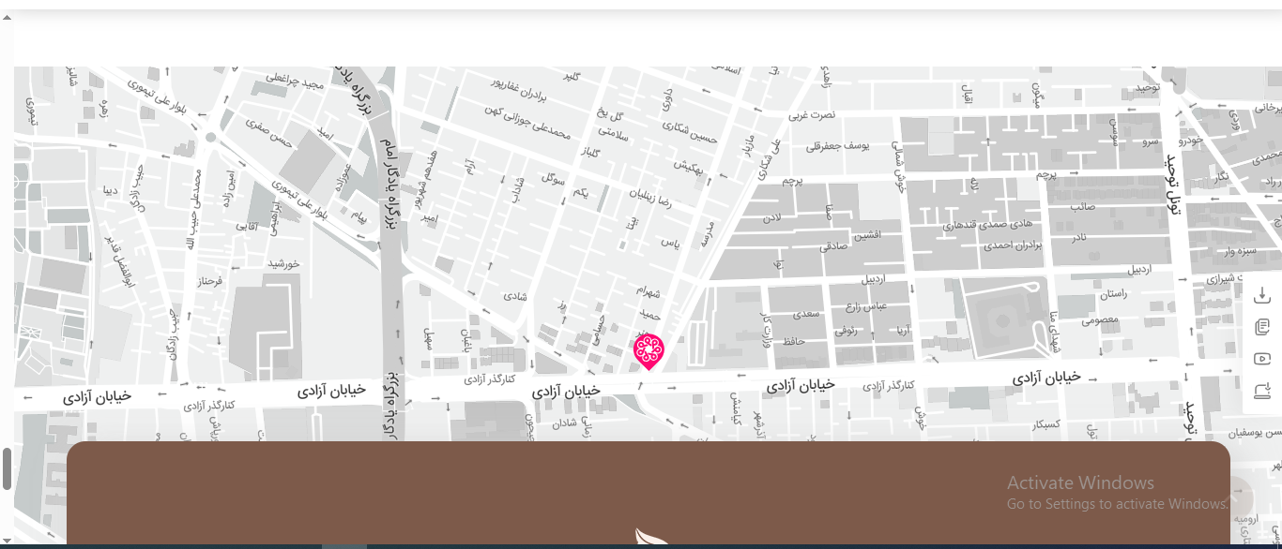
Task: Click the scroll-up arrow at top left
Action: pos(7,17)
